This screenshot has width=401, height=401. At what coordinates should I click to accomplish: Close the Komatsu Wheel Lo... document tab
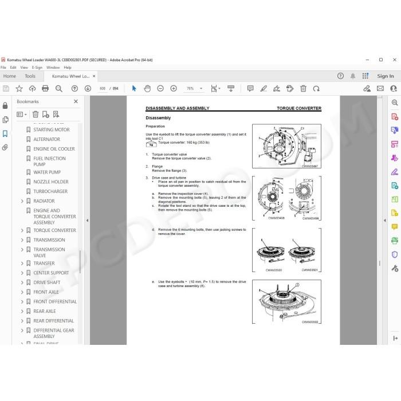(x=94, y=76)
